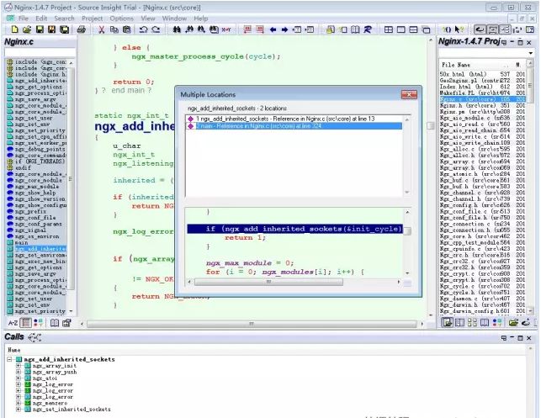Click the Lookup References R icon
The height and width of the screenshot is (418, 541).
368,29
